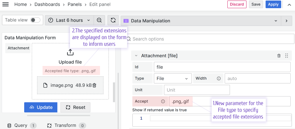
Task: Click the Apply button
Action: [x=273, y=4]
